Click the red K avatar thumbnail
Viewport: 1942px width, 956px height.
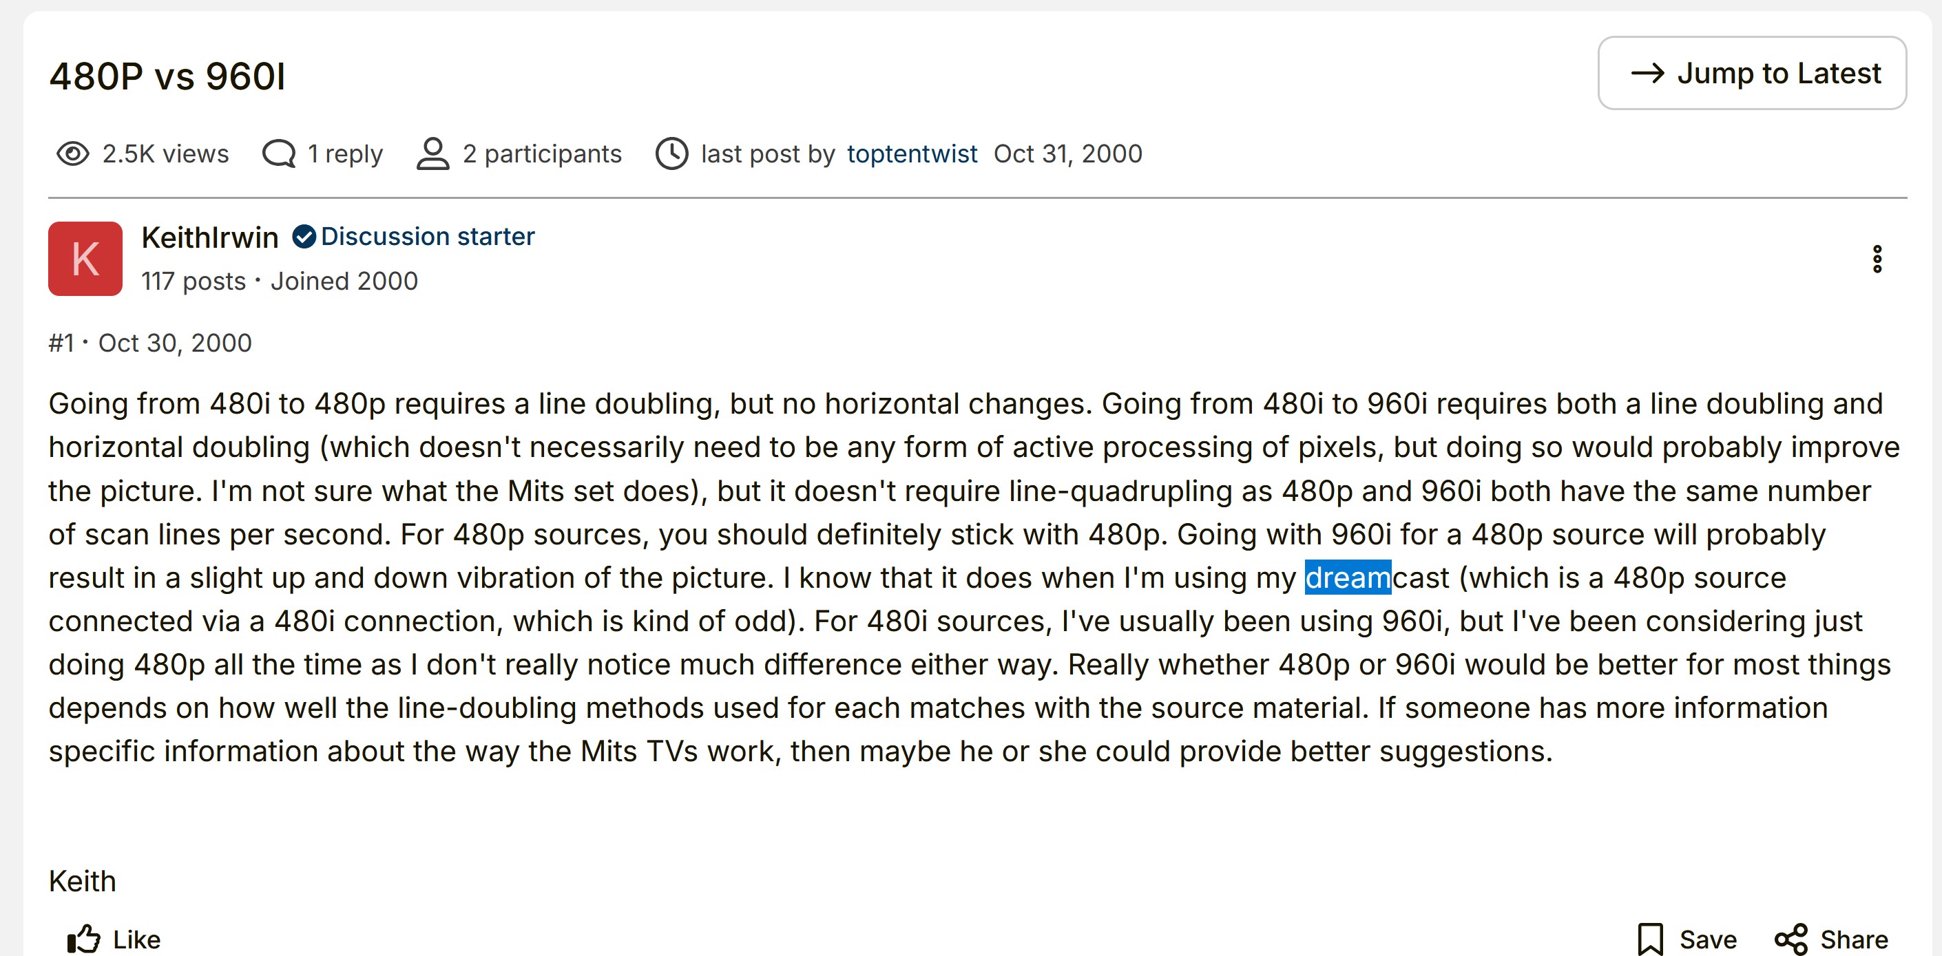point(85,258)
